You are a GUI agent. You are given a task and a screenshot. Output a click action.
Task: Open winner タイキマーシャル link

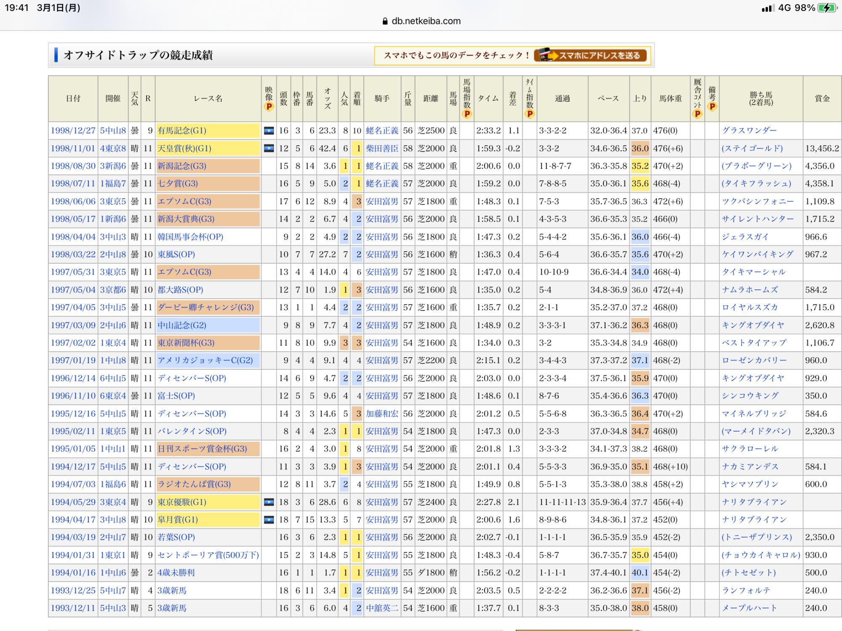tap(754, 272)
